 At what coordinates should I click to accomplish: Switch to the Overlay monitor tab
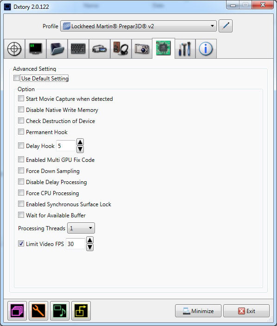[36, 49]
